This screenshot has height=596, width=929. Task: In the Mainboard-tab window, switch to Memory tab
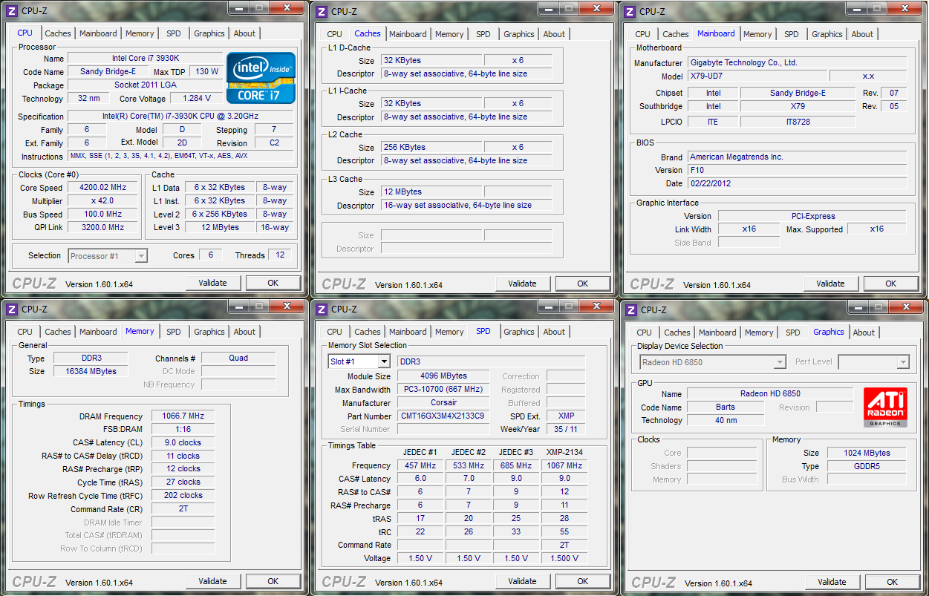coord(757,34)
